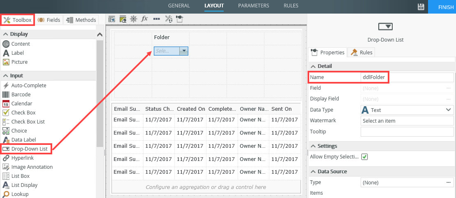The image size is (456, 198).
Task: Toggle Allow Empty Selection checkbox
Action: click(364, 157)
